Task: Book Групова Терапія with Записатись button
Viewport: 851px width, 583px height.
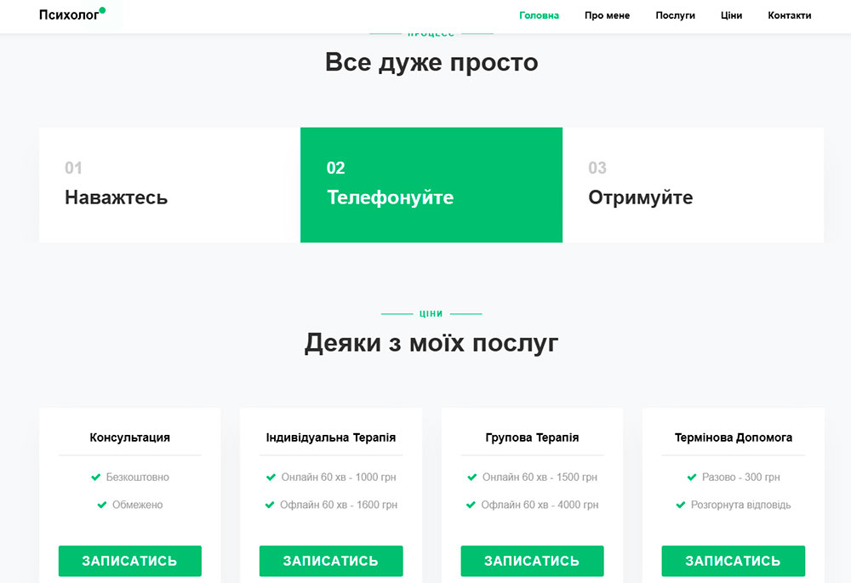Action: pos(532,561)
